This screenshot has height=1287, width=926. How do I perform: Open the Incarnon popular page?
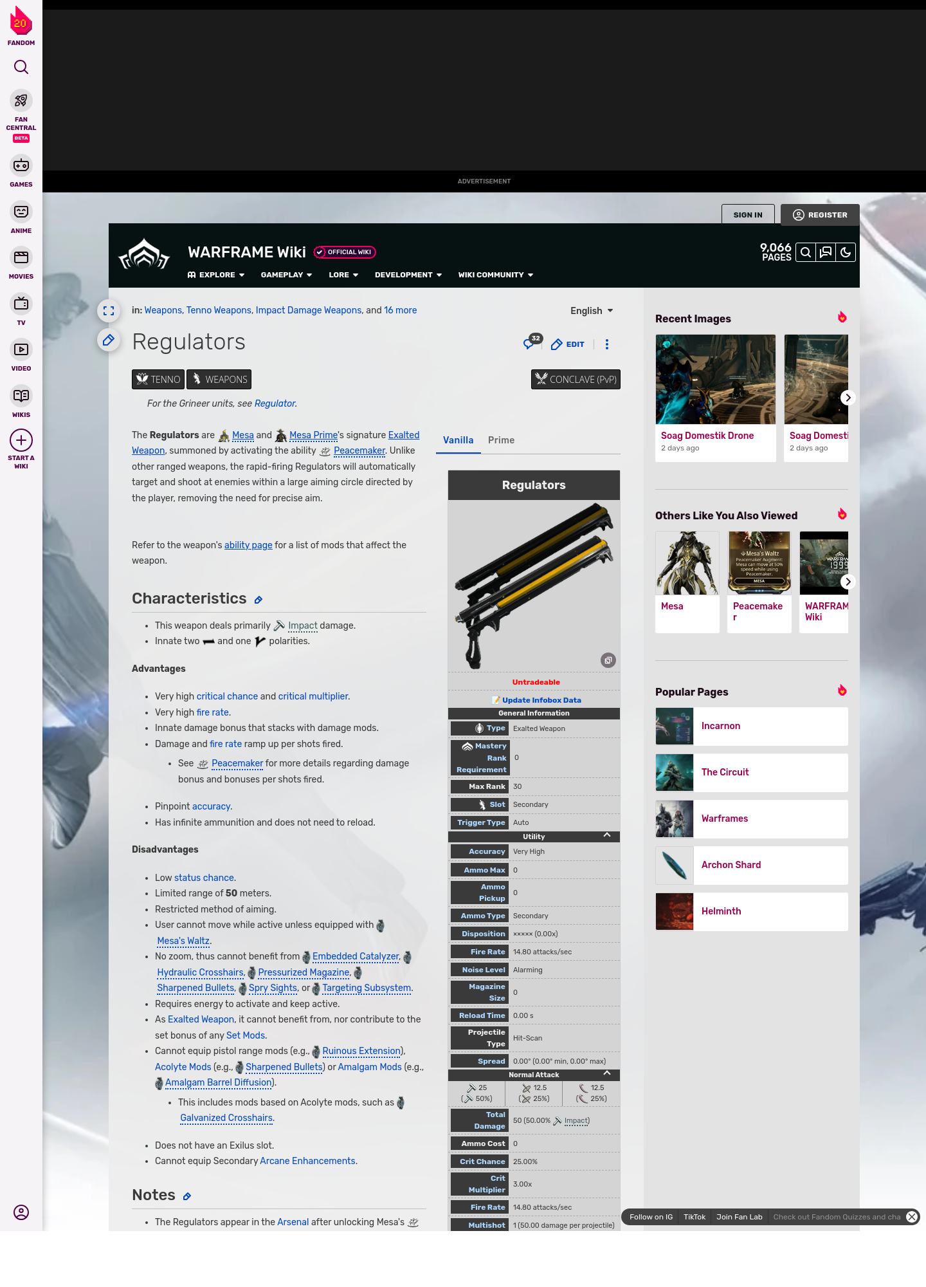pyautogui.click(x=752, y=727)
